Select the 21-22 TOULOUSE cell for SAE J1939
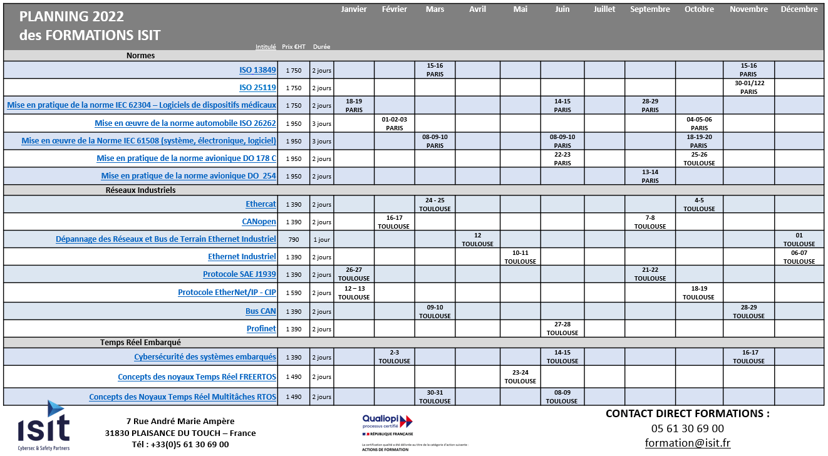This screenshot has height=456, width=828. 650,274
